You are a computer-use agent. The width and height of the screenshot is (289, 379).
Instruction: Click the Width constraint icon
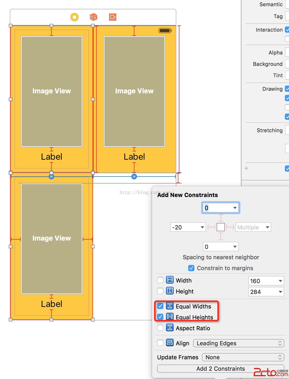(x=170, y=280)
